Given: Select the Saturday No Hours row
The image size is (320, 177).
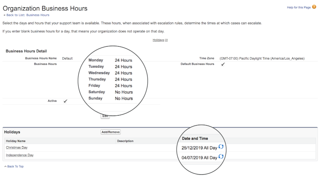Looking at the screenshot, I should point(110,92).
